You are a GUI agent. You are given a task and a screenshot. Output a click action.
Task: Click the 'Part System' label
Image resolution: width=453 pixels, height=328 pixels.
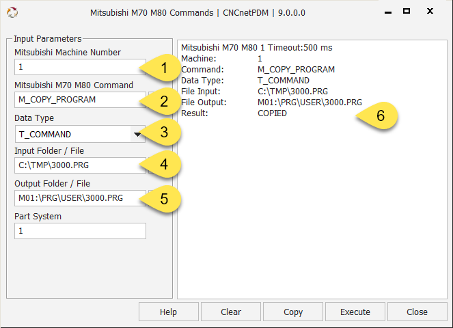pos(38,217)
